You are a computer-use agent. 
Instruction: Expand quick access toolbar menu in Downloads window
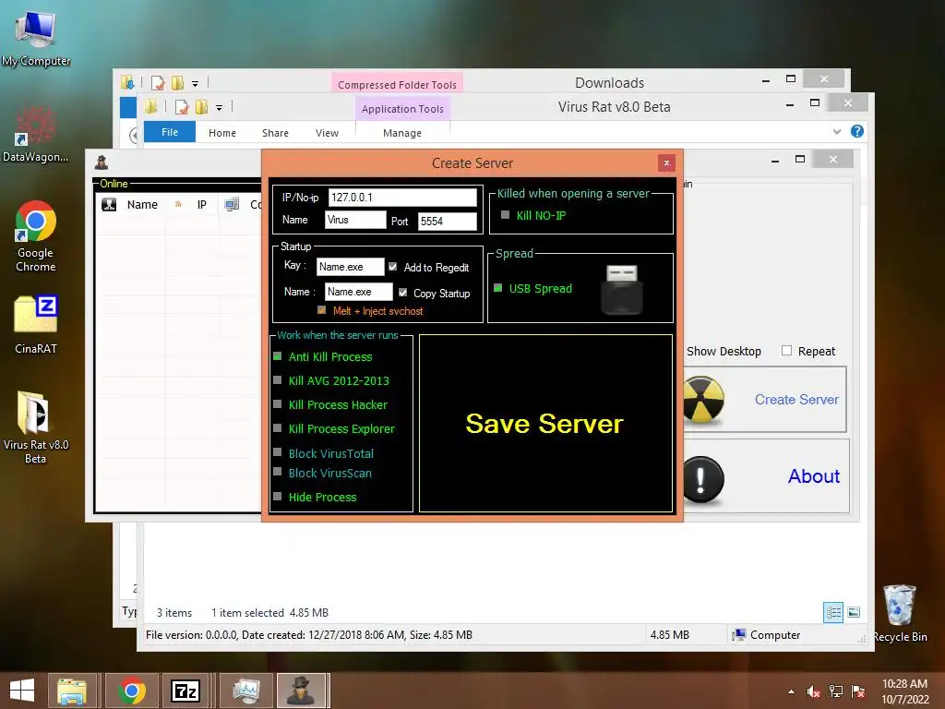click(x=196, y=84)
